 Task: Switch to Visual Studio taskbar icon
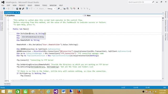pyautogui.click(x=56, y=92)
